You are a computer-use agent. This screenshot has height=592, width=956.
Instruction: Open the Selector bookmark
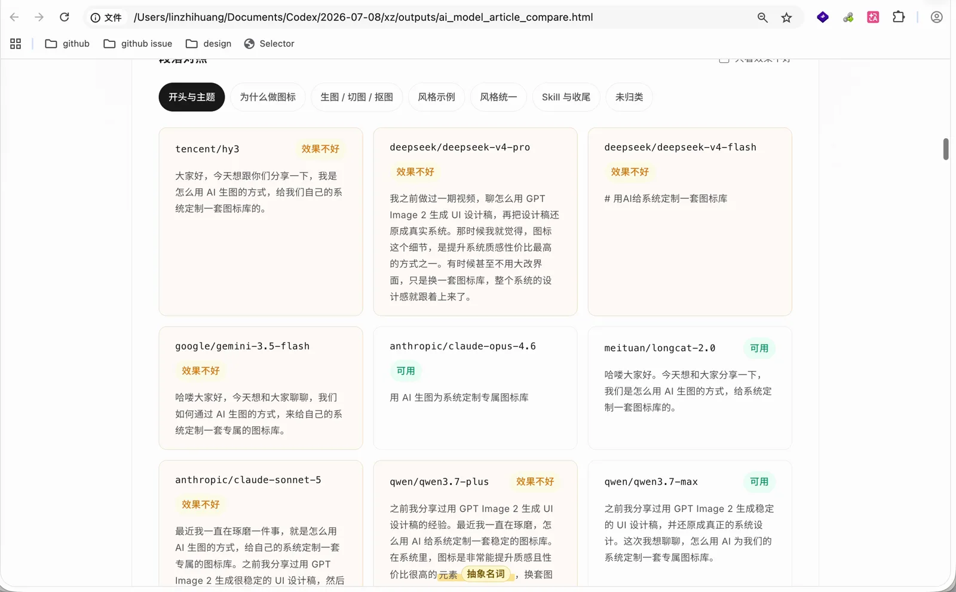tap(269, 44)
